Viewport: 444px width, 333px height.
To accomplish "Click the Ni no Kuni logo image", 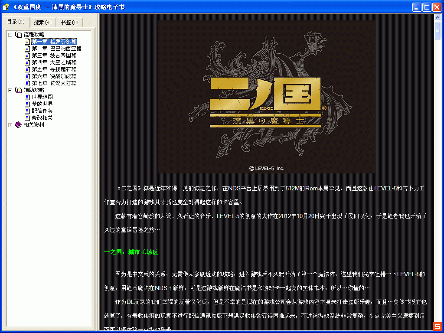I will tap(266, 97).
